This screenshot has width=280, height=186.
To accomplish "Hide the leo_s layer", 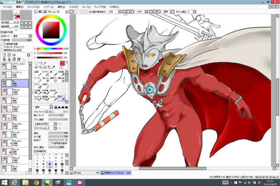I will pyautogui.click(x=4, y=99).
